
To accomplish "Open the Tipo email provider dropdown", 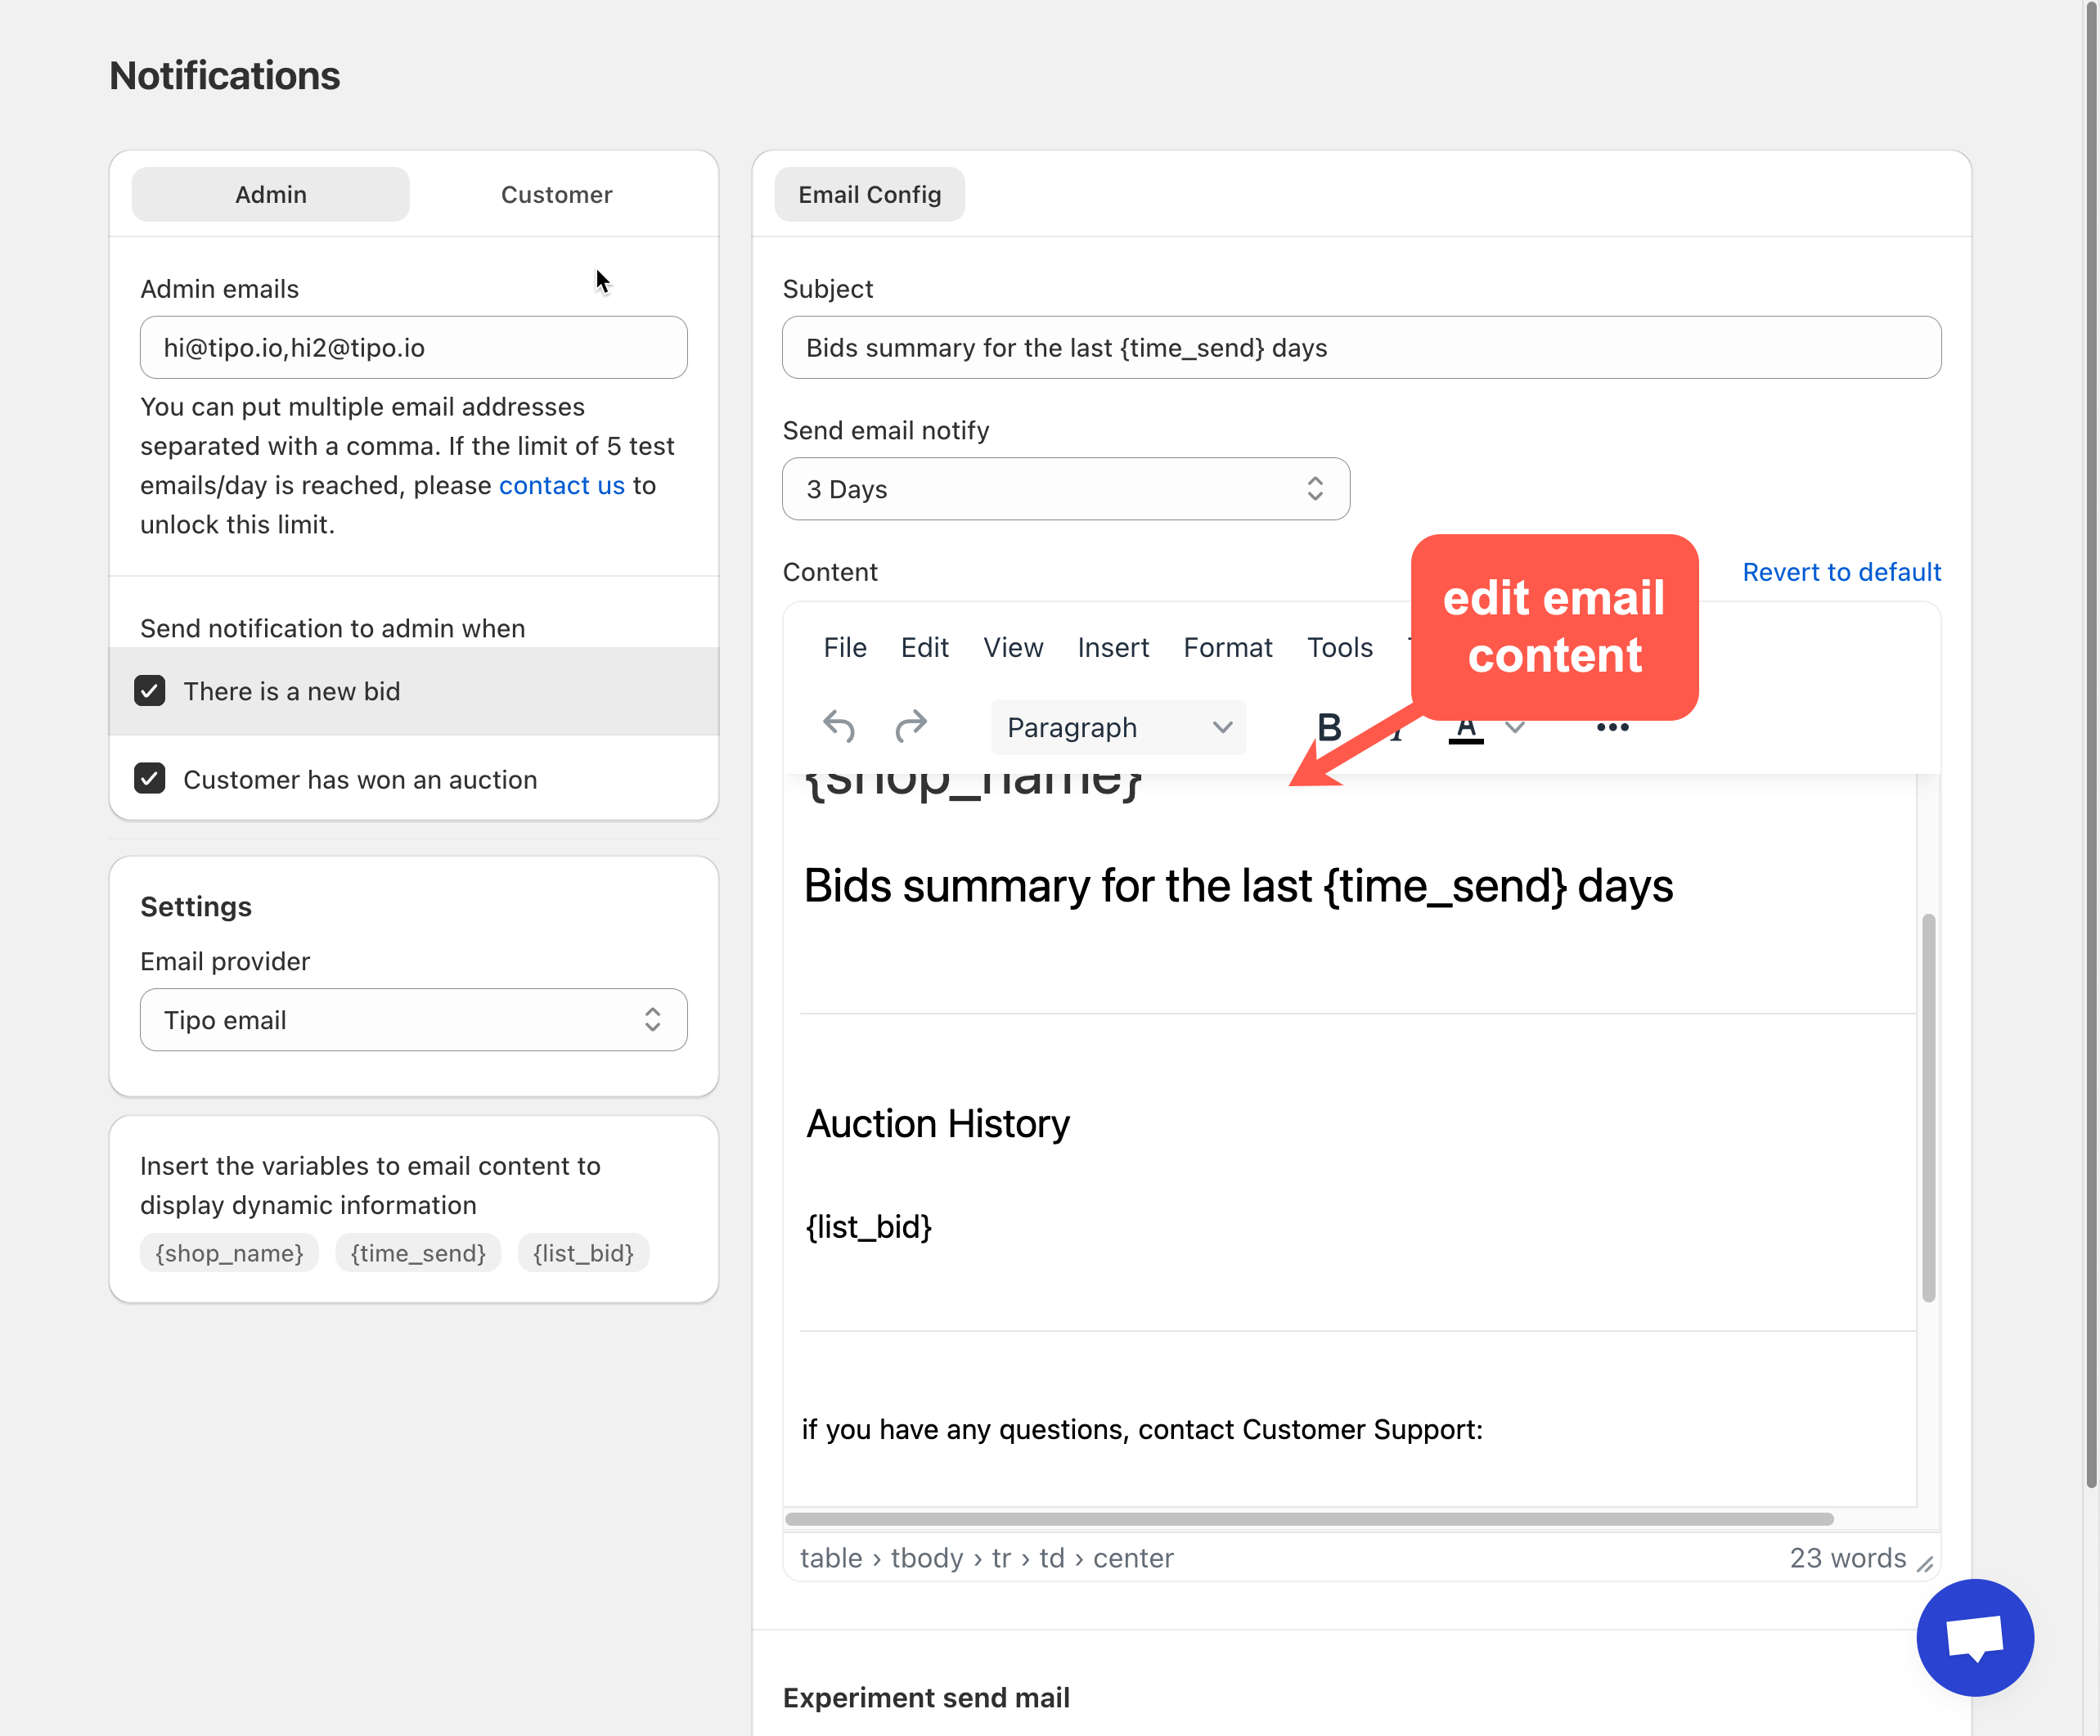I will (413, 1020).
